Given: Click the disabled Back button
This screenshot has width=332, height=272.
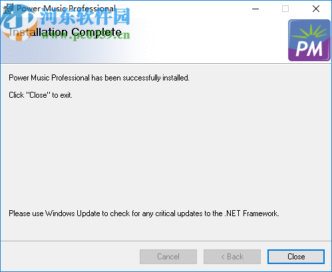Looking at the screenshot, I should click(x=232, y=257).
